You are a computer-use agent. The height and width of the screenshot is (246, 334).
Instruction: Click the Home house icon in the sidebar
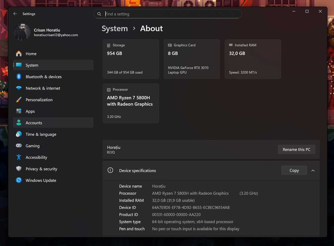pos(19,53)
